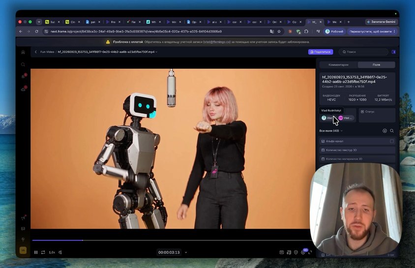Bookmark page with the star icon
415x268 pixels.
(279, 31)
